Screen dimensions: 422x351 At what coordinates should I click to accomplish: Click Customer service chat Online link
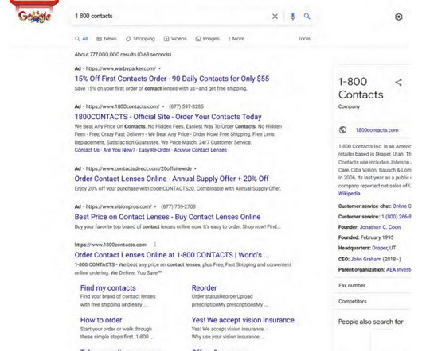tap(401, 206)
